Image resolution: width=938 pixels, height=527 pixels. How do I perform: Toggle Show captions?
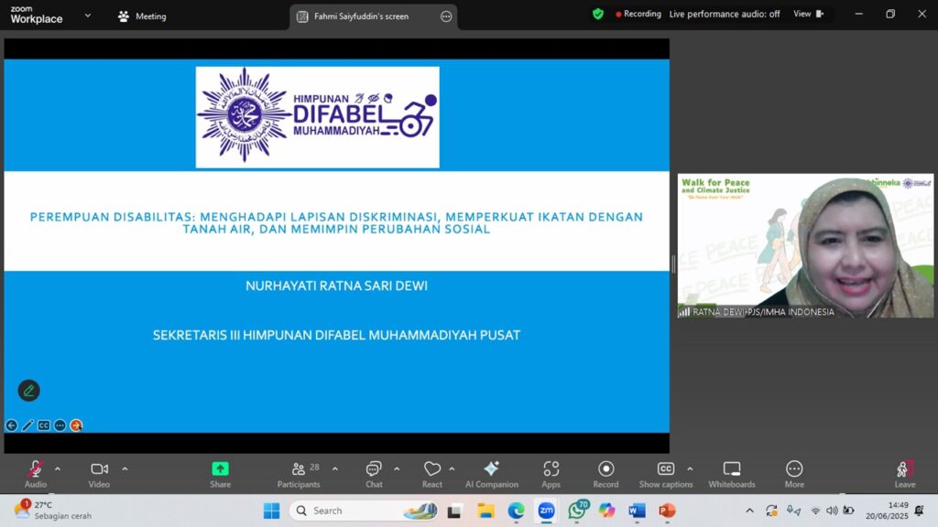(x=666, y=475)
